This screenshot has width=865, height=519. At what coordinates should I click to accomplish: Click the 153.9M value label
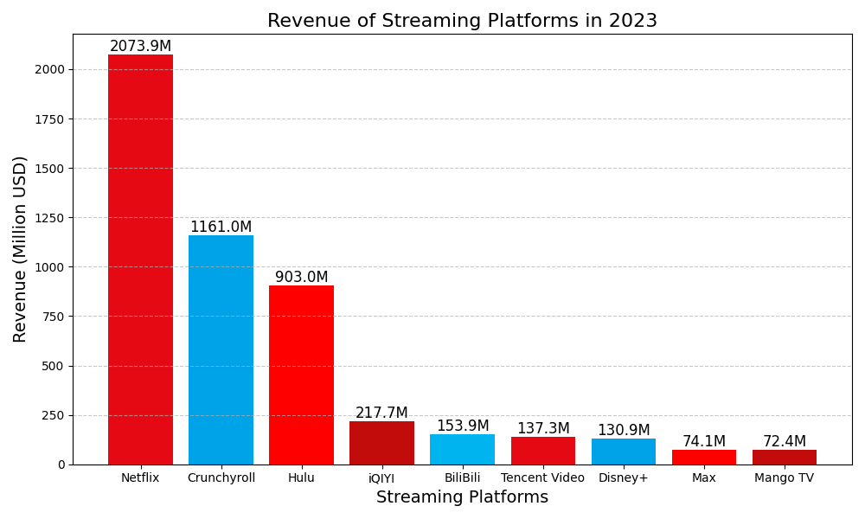click(x=463, y=426)
